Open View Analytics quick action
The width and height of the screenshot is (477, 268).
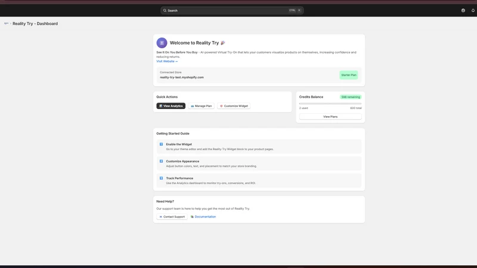click(x=171, y=106)
